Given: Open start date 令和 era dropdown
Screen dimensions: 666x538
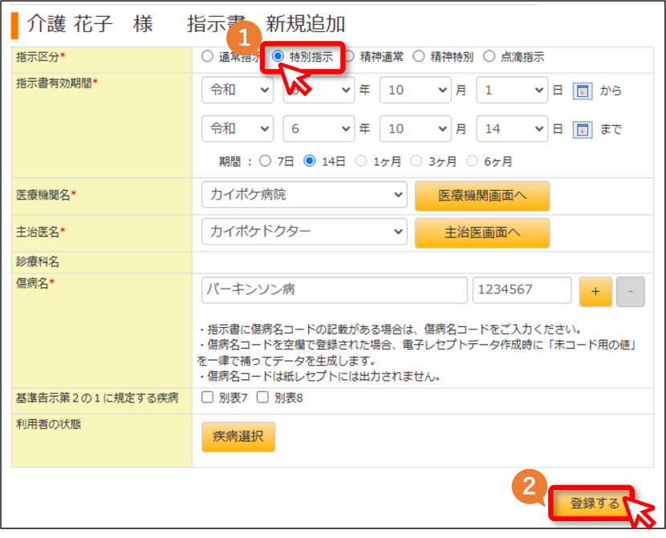Looking at the screenshot, I should tap(238, 90).
